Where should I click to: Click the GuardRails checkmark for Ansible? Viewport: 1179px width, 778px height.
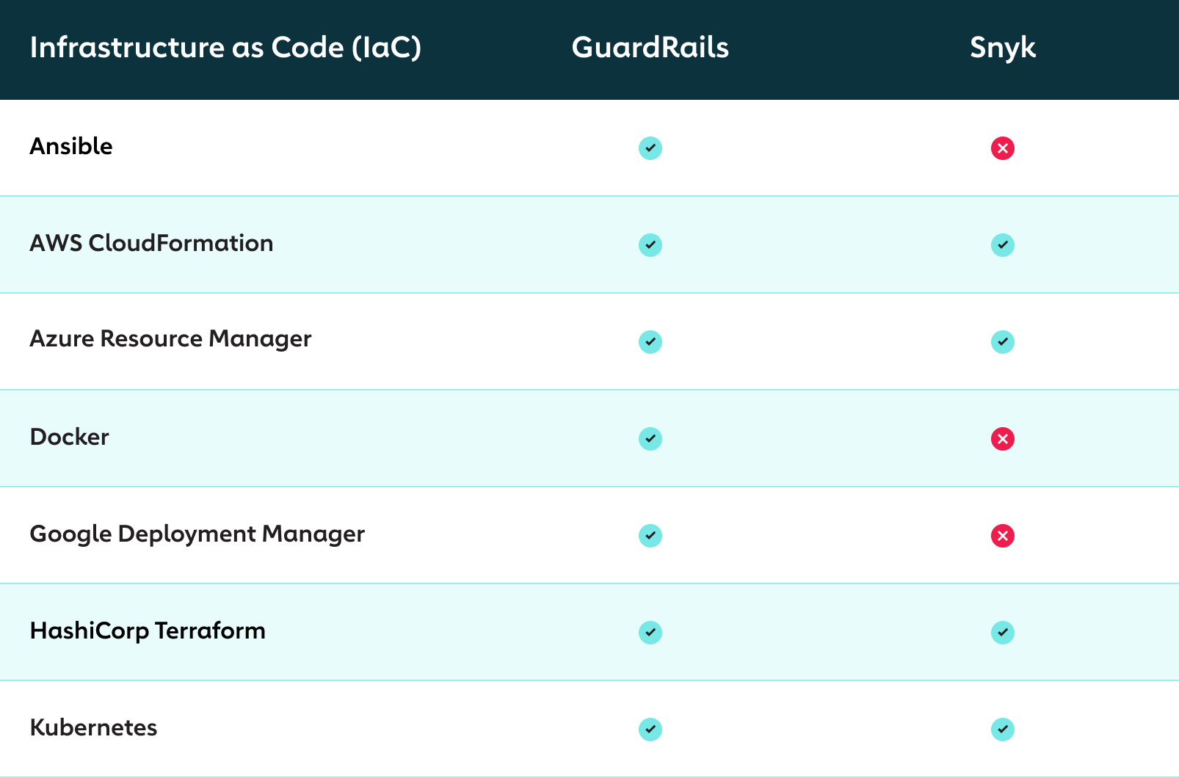point(650,148)
